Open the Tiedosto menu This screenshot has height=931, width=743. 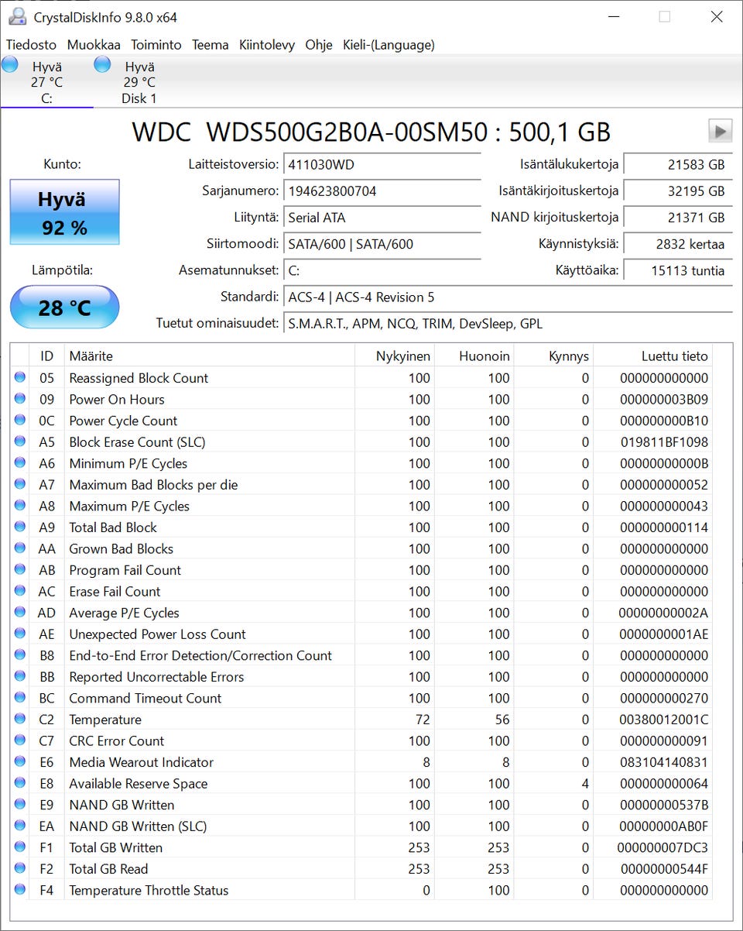point(31,45)
